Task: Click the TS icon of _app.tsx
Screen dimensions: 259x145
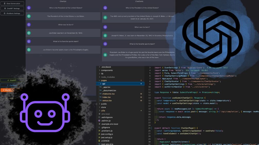Action: [101, 87]
